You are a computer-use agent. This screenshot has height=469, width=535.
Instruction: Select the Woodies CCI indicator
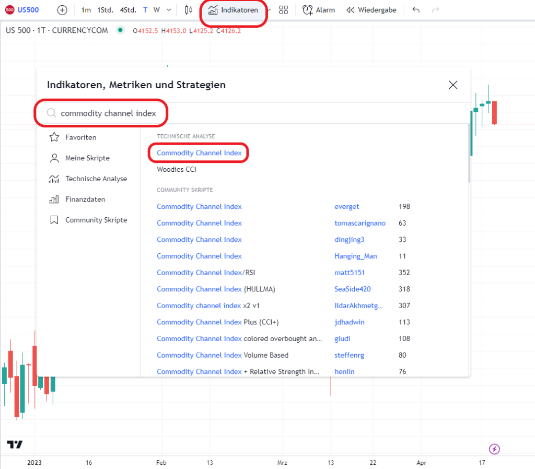177,169
